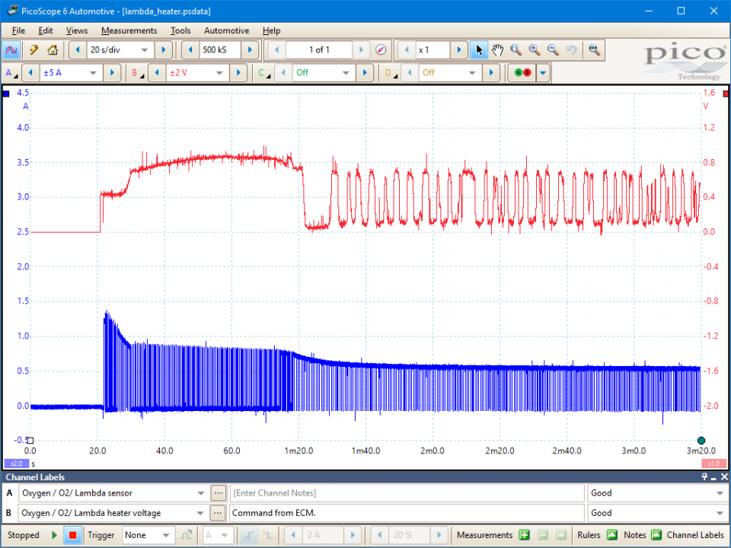731x548 pixels.
Task: Open the buffer navigator compass icon
Action: (x=381, y=50)
